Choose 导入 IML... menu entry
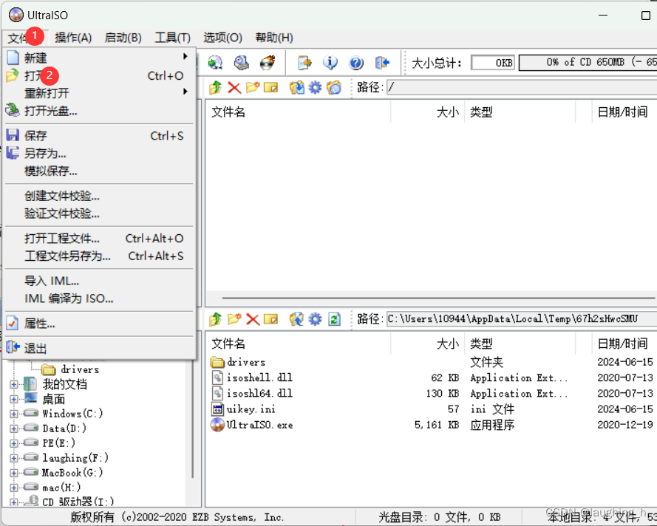This screenshot has width=657, height=526. click(99, 281)
